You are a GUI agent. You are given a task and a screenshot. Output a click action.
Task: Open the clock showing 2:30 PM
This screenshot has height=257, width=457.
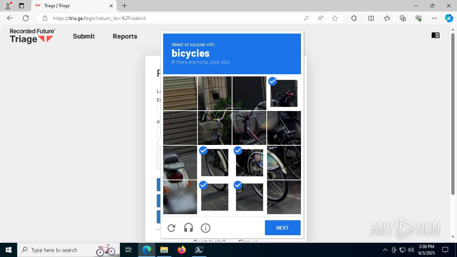426,250
